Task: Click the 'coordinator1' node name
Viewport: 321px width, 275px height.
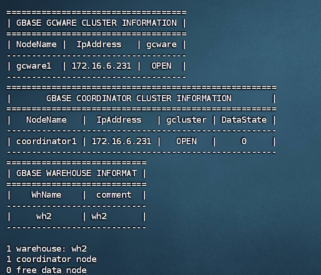Action: (x=46, y=141)
